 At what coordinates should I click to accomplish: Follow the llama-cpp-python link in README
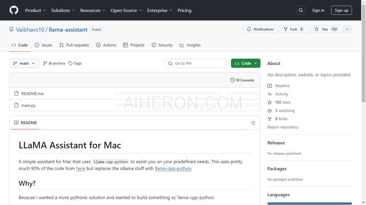point(173,168)
